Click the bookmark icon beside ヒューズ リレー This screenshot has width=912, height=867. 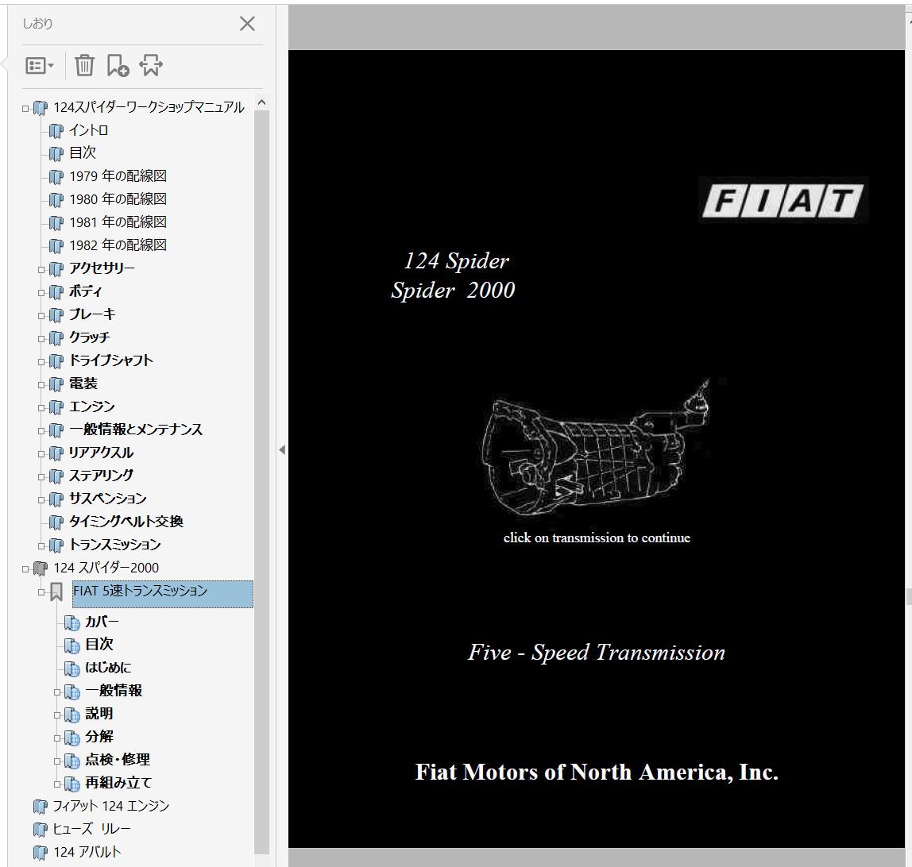[41, 829]
